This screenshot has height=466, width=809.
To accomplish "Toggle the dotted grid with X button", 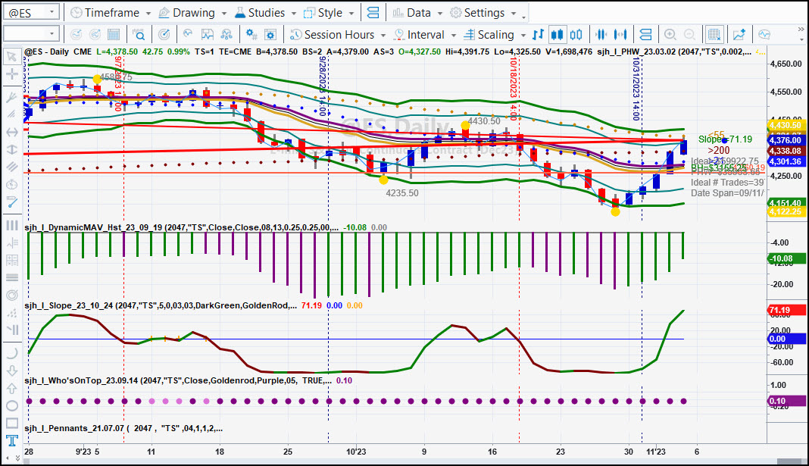I will (714, 35).
